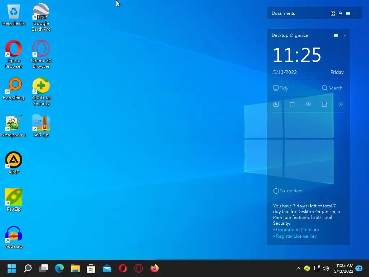Click the 11:25 clock in Desktop Organizer
Screen dimensions: 369x277
tap(297, 55)
